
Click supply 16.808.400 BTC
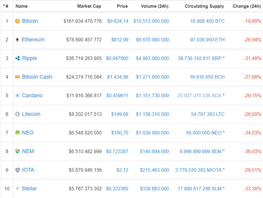pyautogui.click(x=207, y=21)
